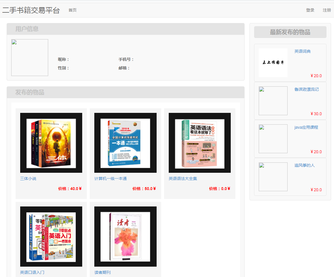Viewport: 334px width, 277px height.
Task: Open the 计算机一级一本通 book cover image
Action: (x=125, y=143)
